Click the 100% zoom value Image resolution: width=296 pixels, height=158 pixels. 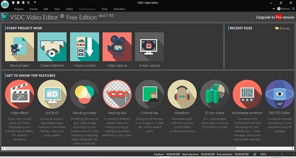pyautogui.click(x=263, y=154)
